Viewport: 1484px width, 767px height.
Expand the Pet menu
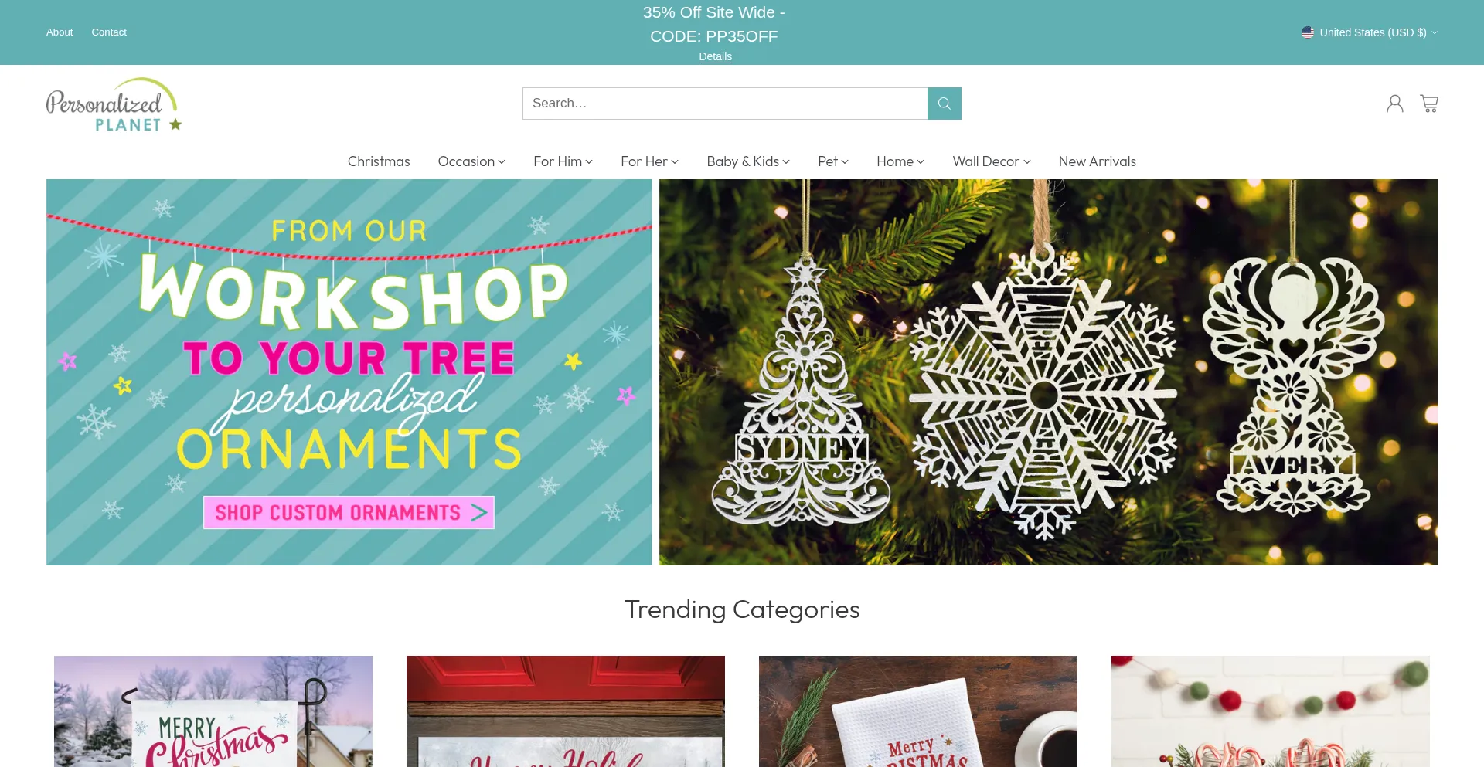point(833,161)
